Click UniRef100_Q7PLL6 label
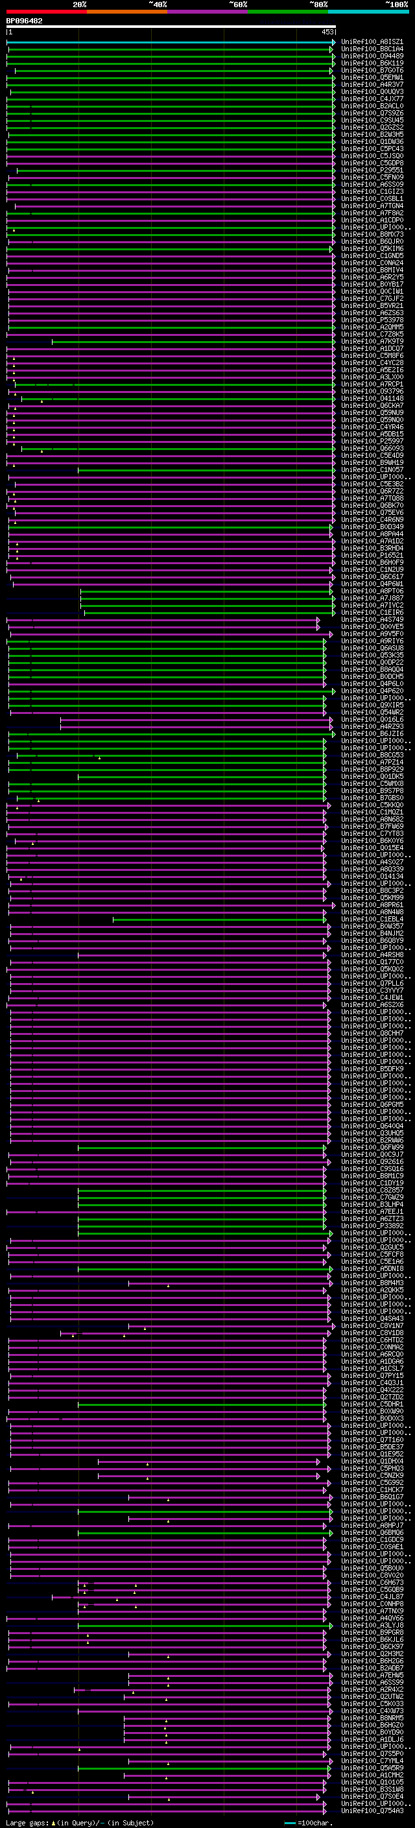The width and height of the screenshot is (415, 1828). tap(372, 984)
